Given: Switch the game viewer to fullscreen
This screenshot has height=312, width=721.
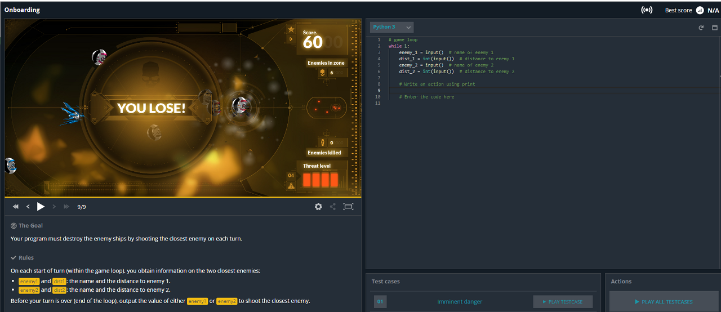Looking at the screenshot, I should (348, 207).
